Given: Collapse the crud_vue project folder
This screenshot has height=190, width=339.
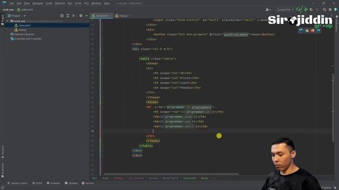Looking at the screenshot, I should (7, 21).
